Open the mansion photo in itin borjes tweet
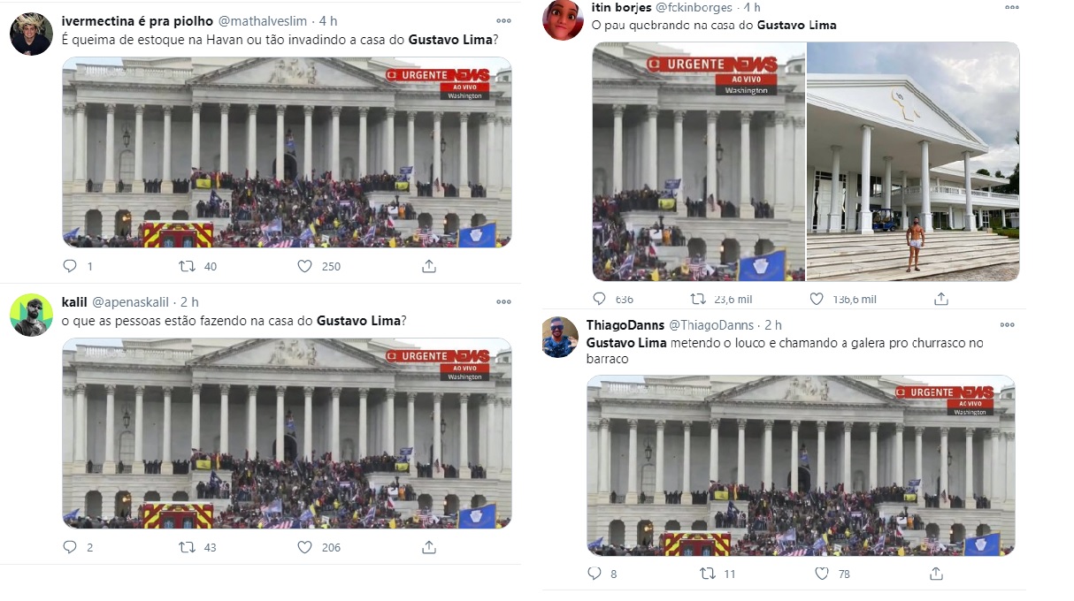This screenshot has width=1074, height=601. (913, 162)
